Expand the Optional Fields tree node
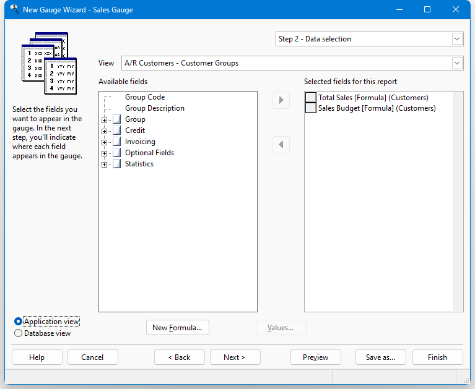Viewport: 475px width, 389px height. 104,153
